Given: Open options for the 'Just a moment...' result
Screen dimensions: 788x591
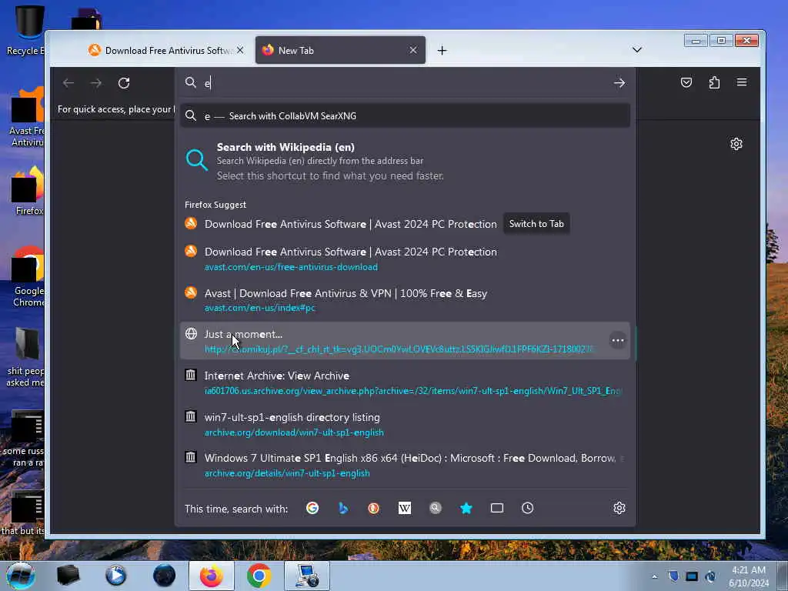Looking at the screenshot, I should 618,341.
